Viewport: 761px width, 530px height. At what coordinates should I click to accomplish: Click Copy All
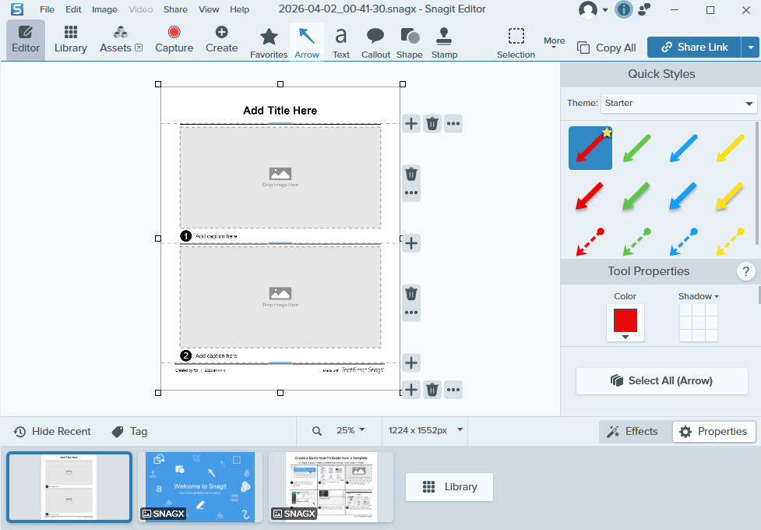point(607,48)
